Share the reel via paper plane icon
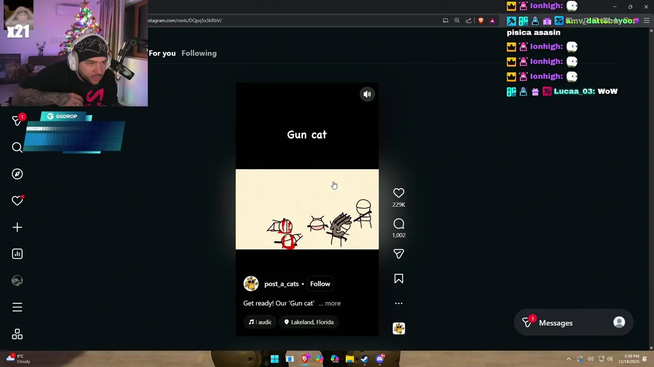Viewport: 654px width, 367px height. pyautogui.click(x=399, y=253)
